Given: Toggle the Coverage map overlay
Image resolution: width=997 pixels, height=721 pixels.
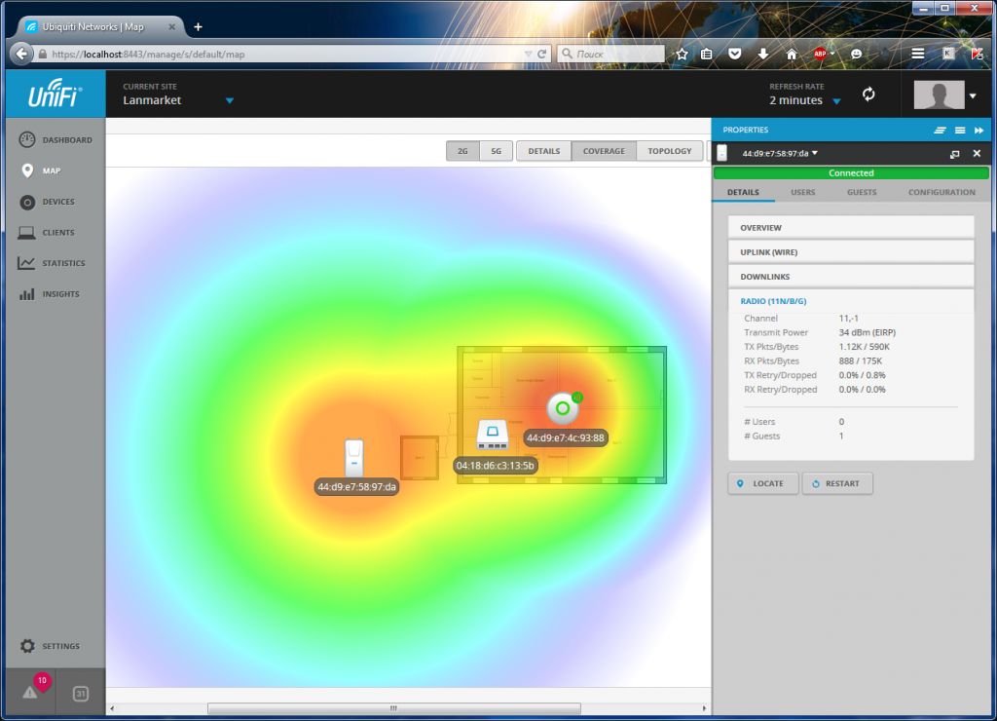Looking at the screenshot, I should click(604, 151).
